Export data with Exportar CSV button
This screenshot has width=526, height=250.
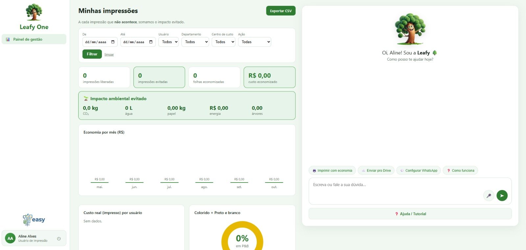coord(281,11)
